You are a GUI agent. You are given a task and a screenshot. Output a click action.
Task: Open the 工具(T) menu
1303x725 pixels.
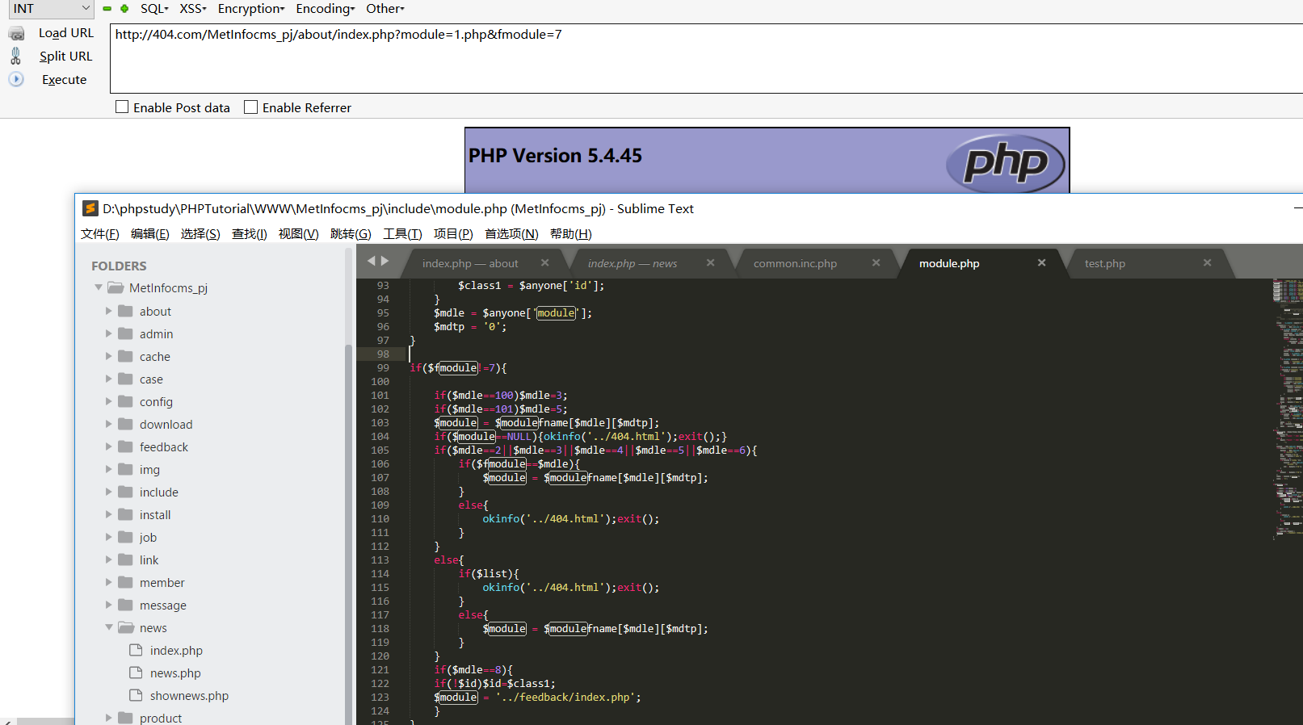(x=402, y=233)
